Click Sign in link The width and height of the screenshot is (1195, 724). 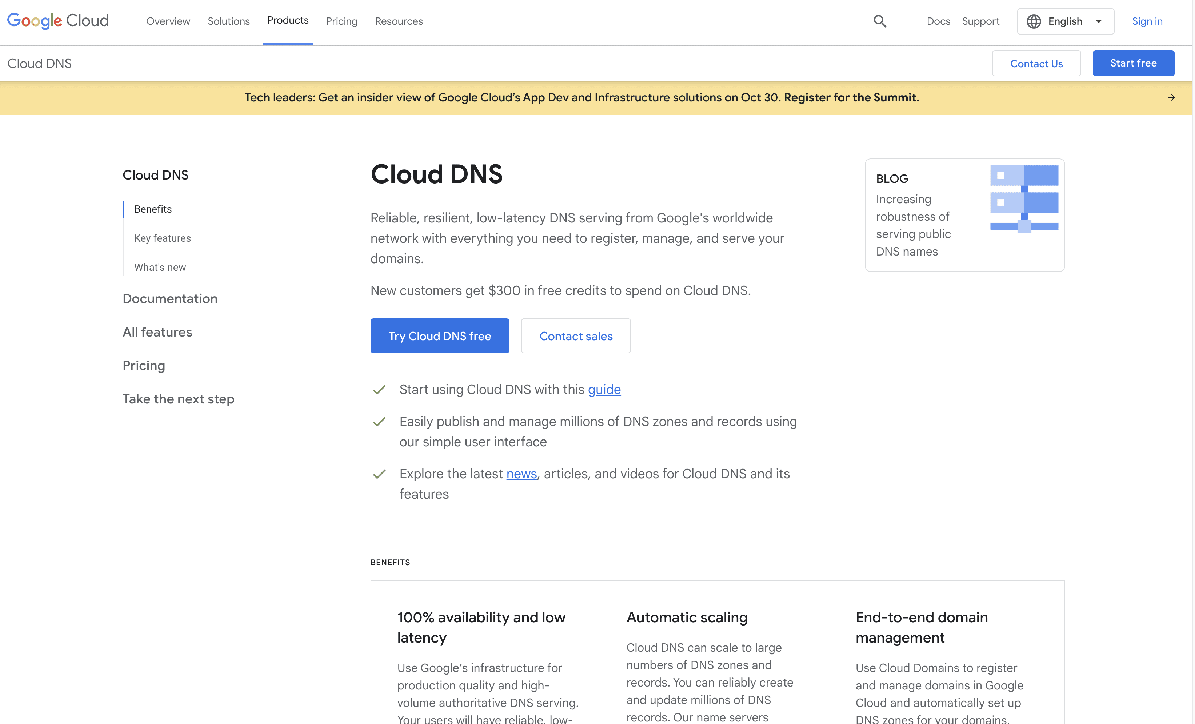(1147, 21)
